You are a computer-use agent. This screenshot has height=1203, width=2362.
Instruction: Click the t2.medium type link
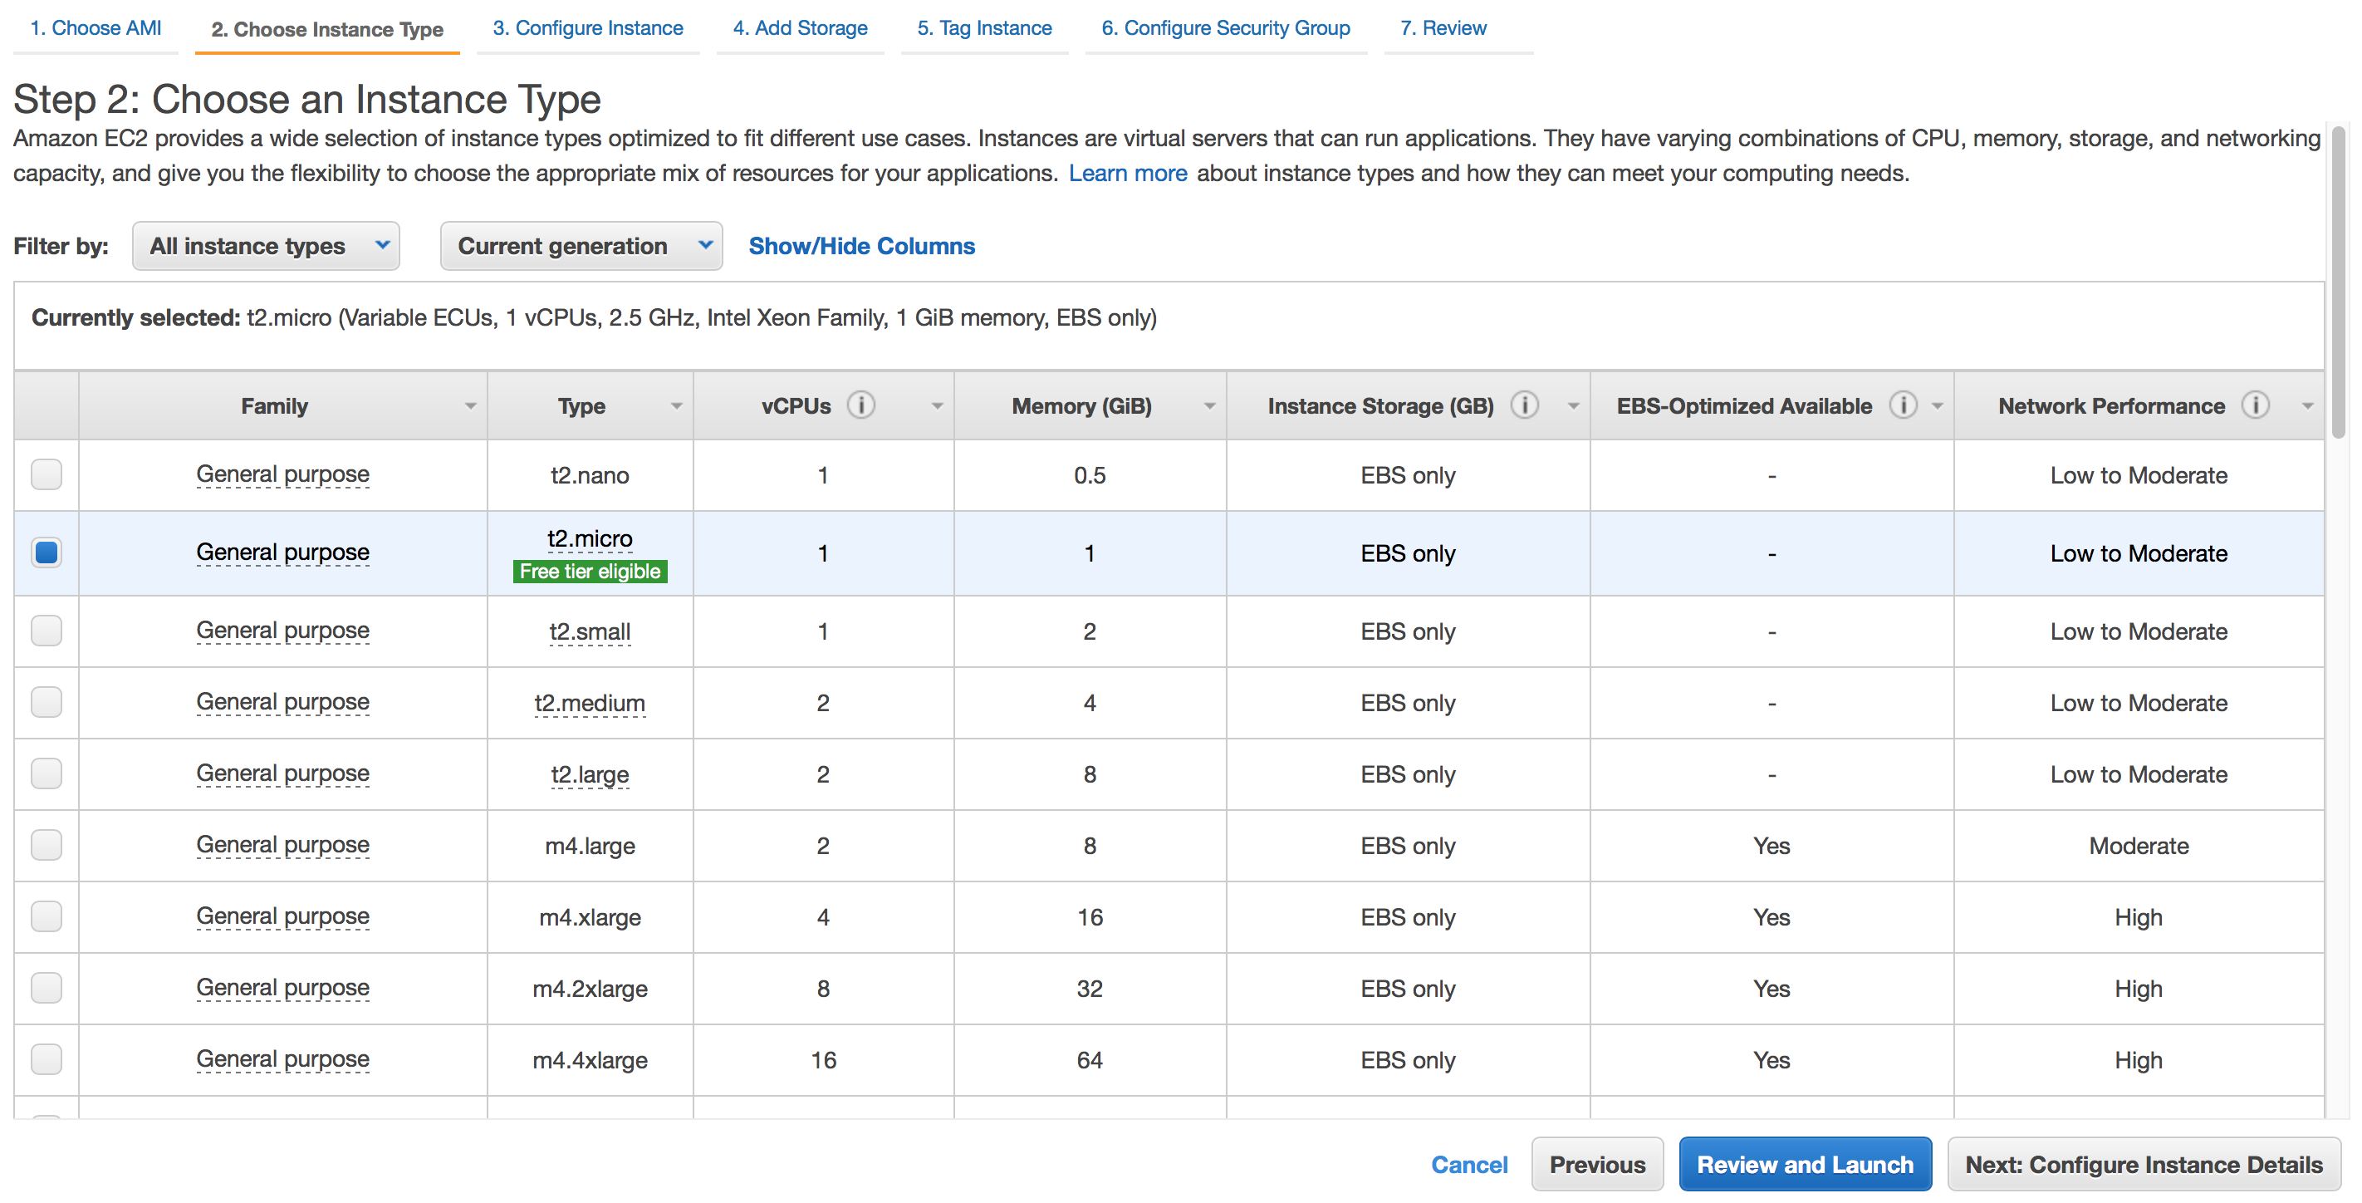(x=590, y=704)
